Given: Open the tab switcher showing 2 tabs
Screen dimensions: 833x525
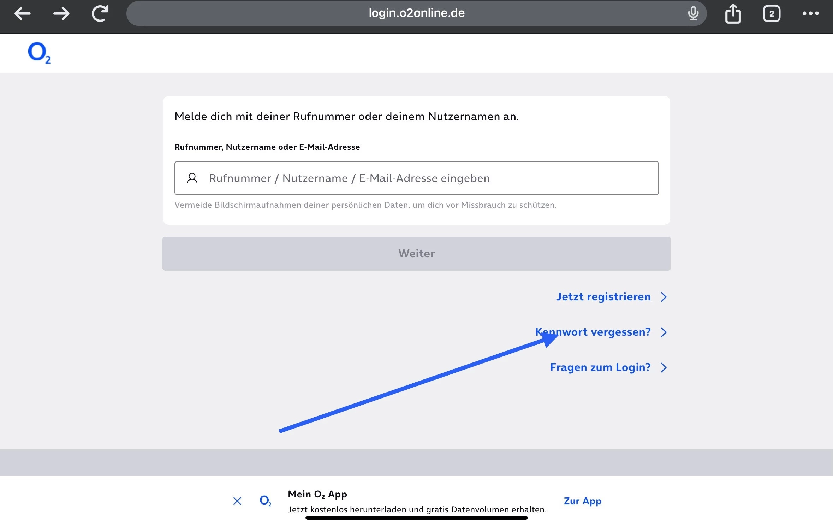Looking at the screenshot, I should (x=772, y=14).
